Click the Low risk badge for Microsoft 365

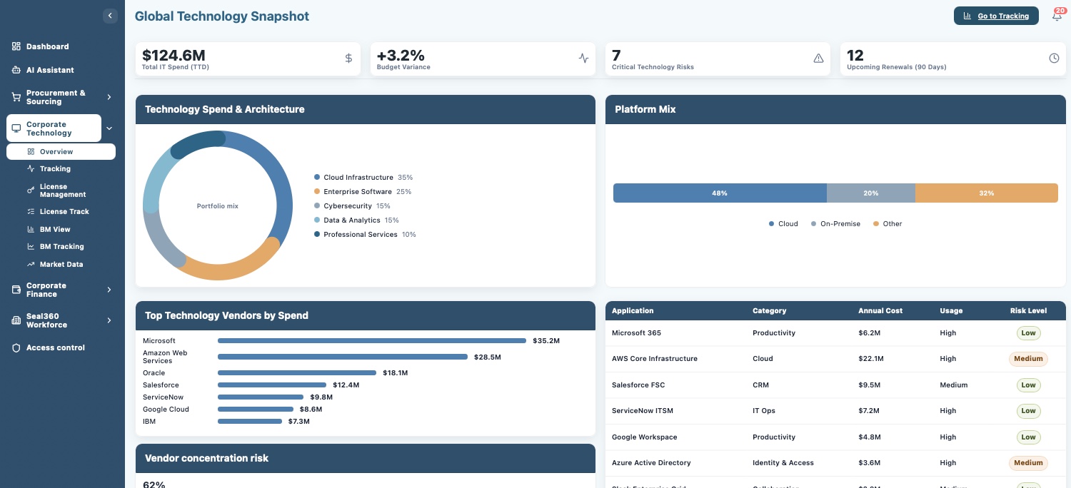[x=1028, y=333]
